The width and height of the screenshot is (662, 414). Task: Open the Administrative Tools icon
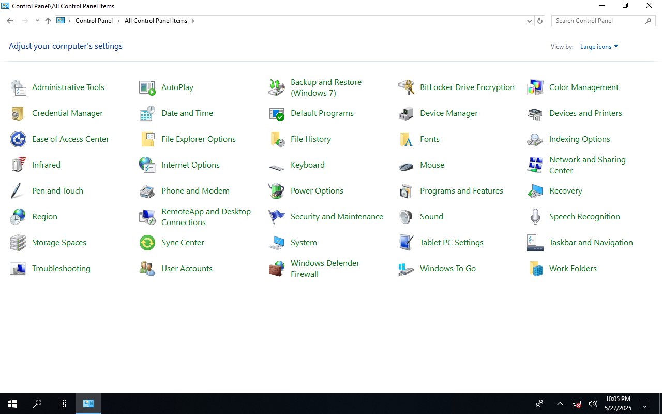[18, 87]
